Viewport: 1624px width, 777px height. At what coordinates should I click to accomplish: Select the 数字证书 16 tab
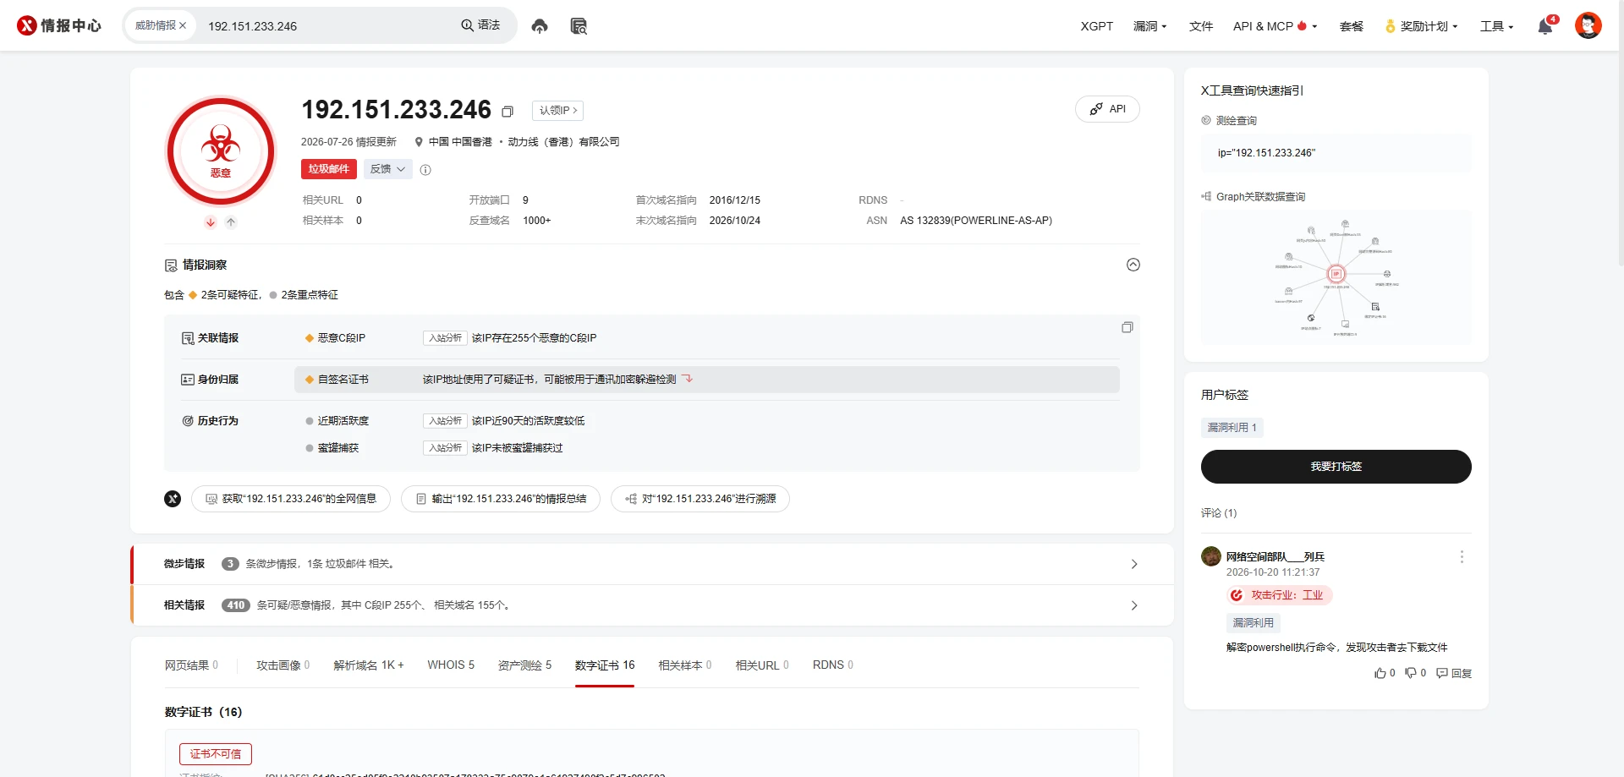[x=605, y=665]
